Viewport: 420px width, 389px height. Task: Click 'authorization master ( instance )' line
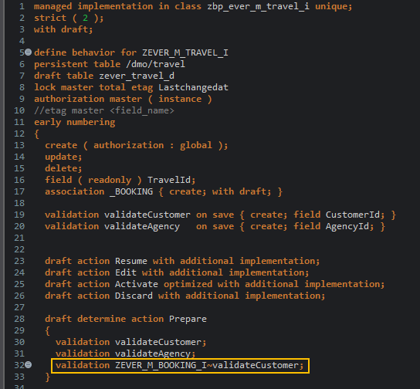click(123, 99)
